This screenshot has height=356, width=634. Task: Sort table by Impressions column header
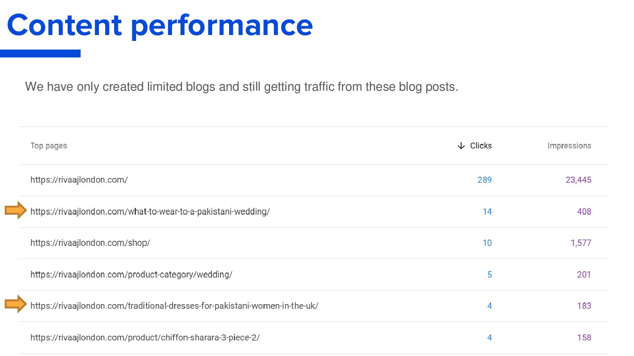point(569,146)
